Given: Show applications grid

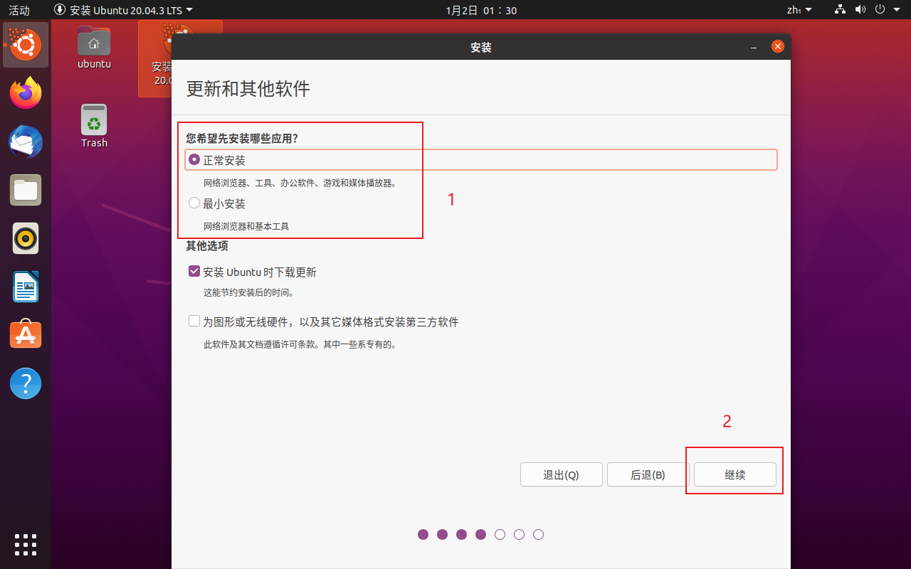Looking at the screenshot, I should [x=26, y=544].
